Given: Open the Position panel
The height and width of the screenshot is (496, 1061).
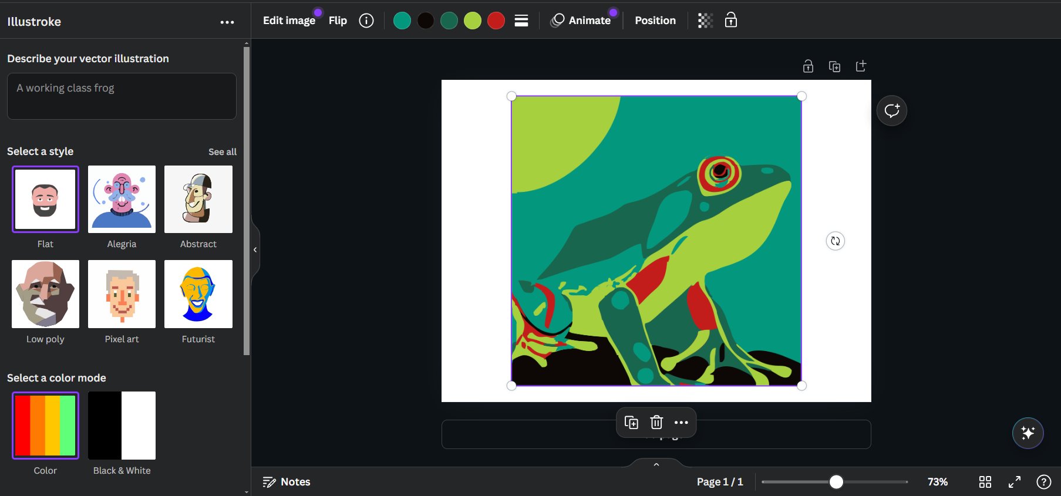Looking at the screenshot, I should (655, 21).
